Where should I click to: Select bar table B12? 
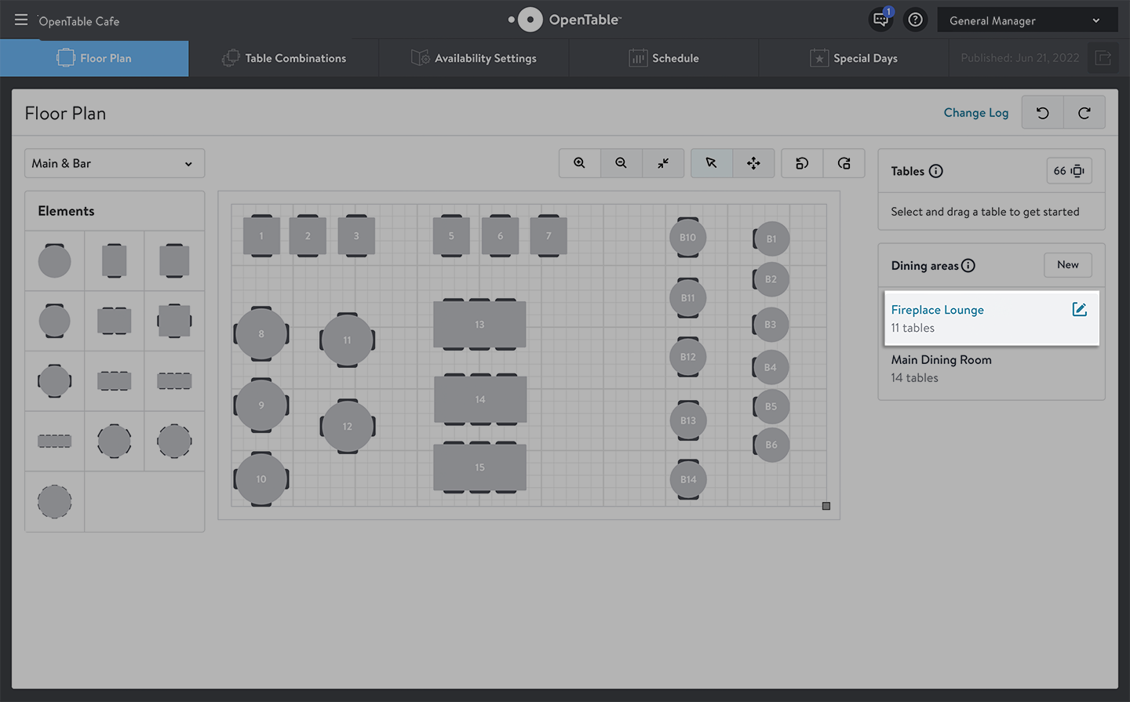point(688,357)
